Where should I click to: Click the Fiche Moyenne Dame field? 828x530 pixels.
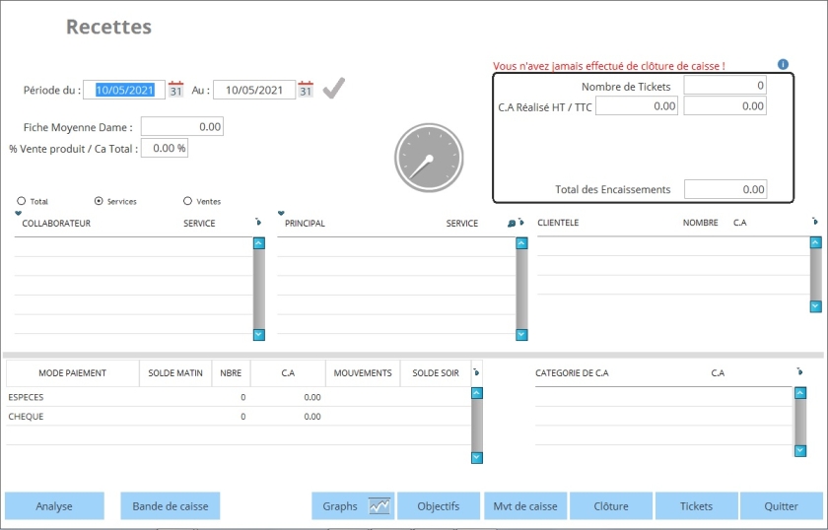pyautogui.click(x=182, y=127)
